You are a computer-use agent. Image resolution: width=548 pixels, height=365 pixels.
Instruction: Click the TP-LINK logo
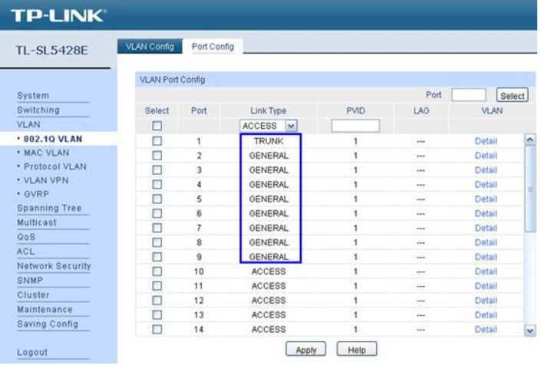[x=58, y=15]
